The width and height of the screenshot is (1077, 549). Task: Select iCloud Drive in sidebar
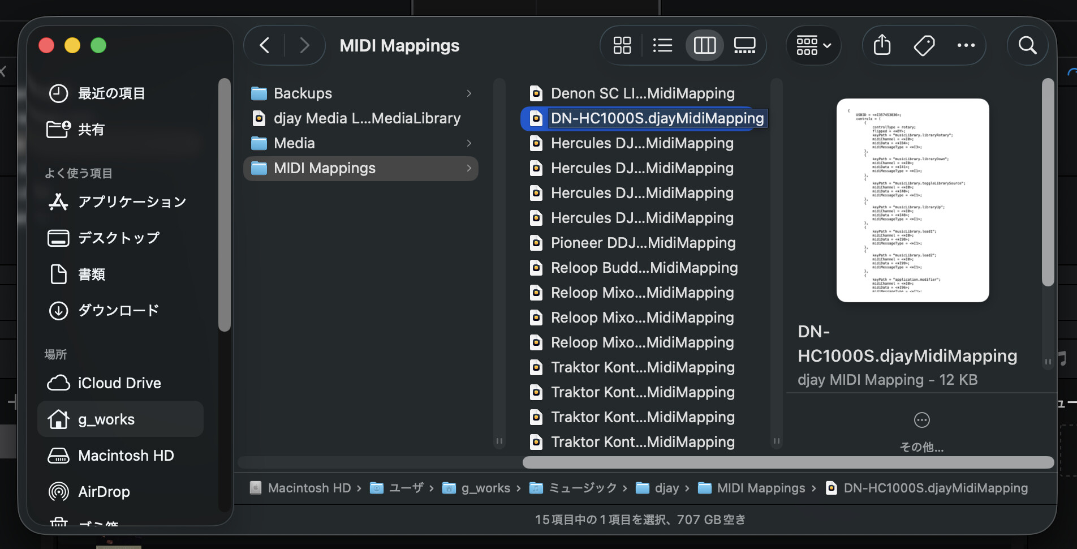tap(119, 383)
